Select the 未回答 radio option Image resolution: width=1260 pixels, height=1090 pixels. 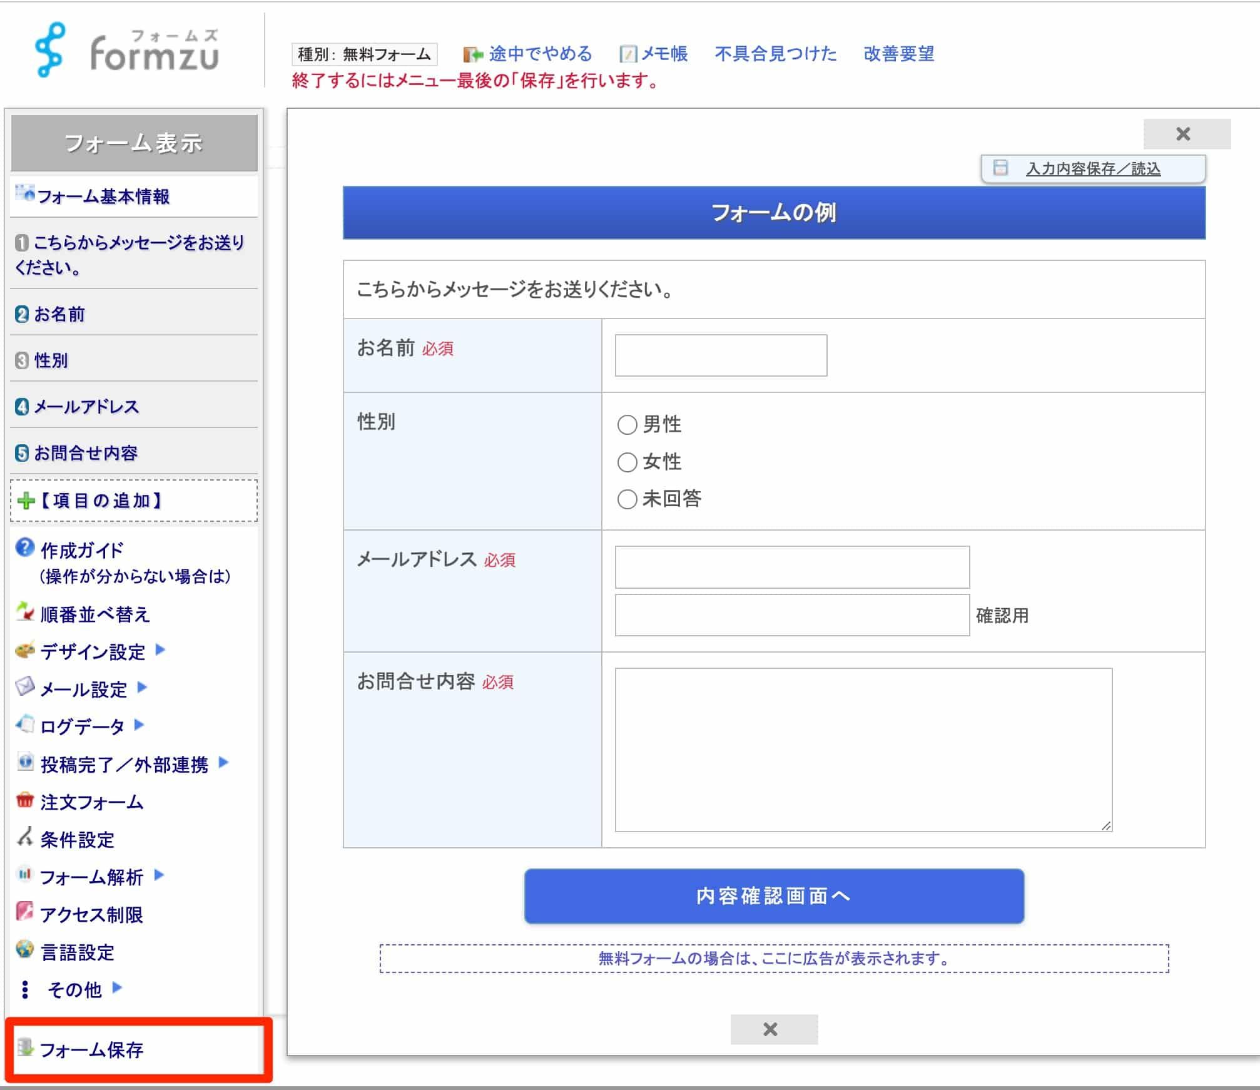626,500
